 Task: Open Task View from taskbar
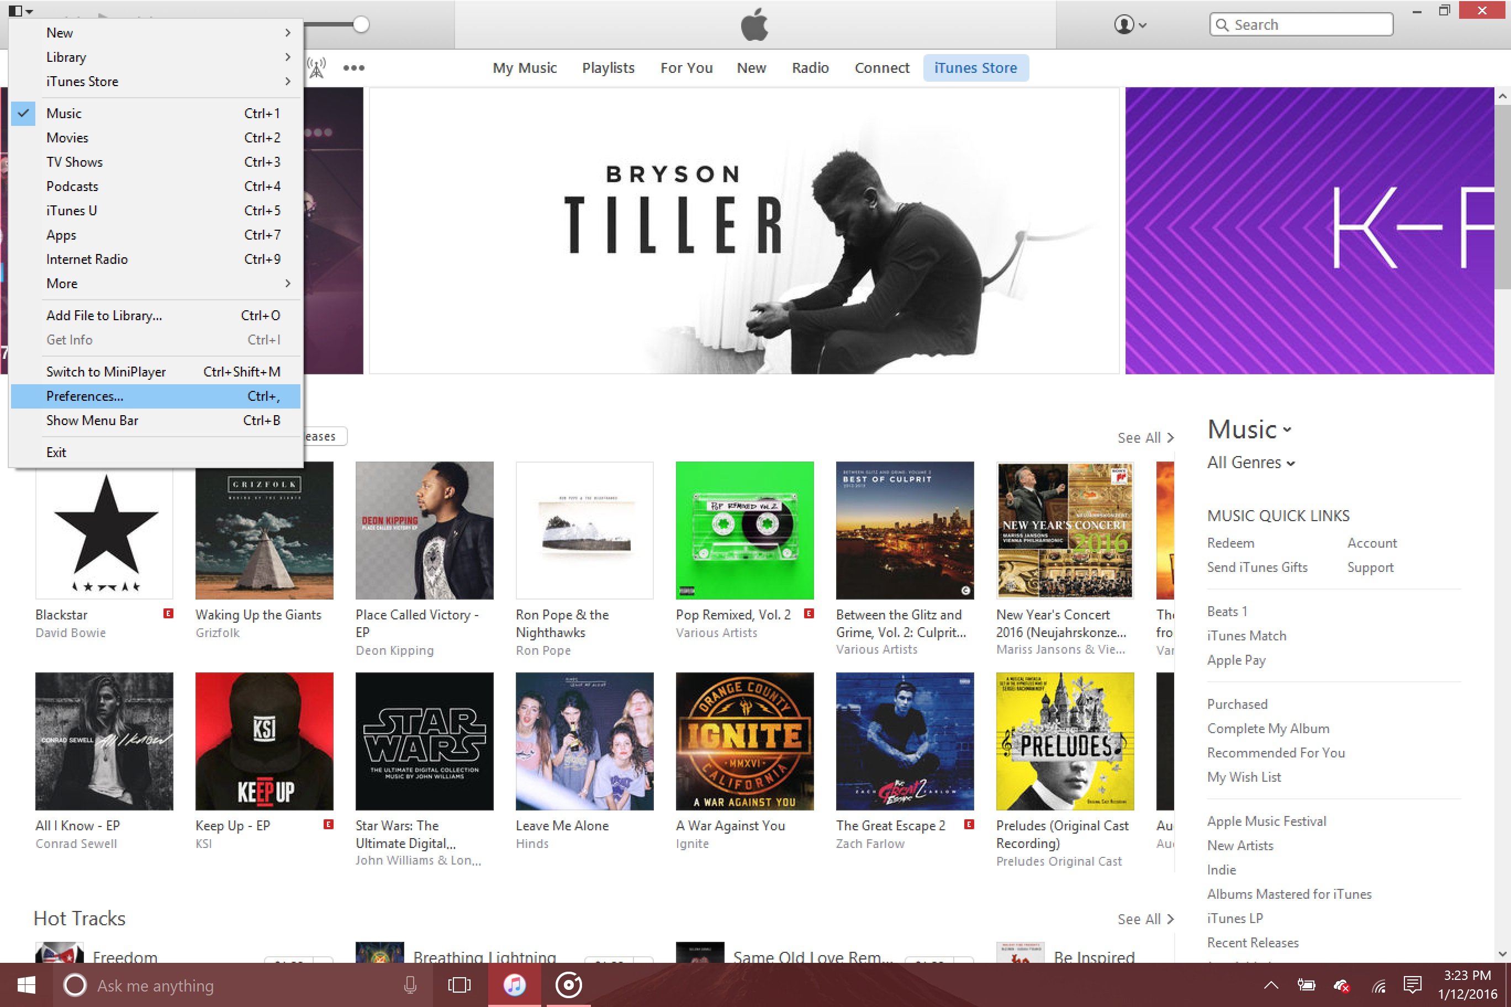coord(459,985)
